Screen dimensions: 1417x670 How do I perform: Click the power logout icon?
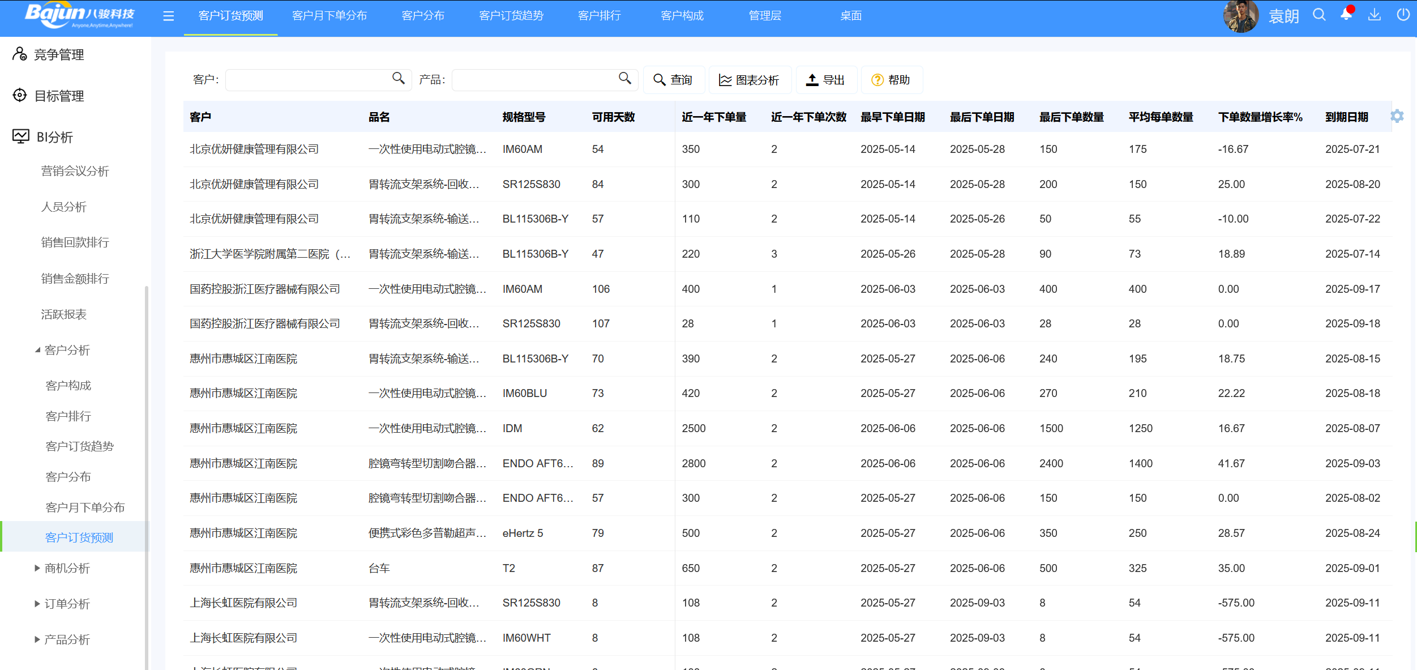pos(1403,15)
